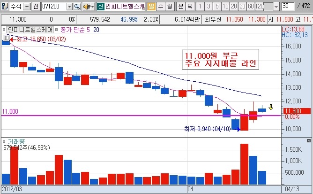The image size is (313, 194).
Task: Select the 5 interval button
Action: (x=217, y=7)
